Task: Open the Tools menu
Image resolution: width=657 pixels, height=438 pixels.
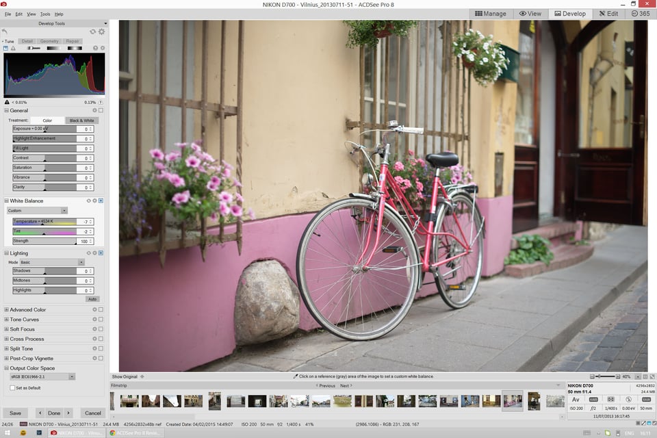Action: pyautogui.click(x=45, y=14)
